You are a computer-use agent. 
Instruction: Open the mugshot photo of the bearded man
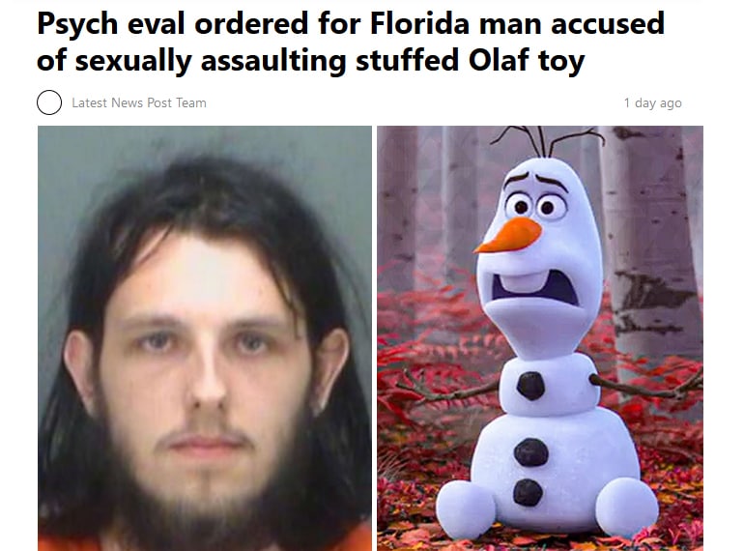click(205, 338)
